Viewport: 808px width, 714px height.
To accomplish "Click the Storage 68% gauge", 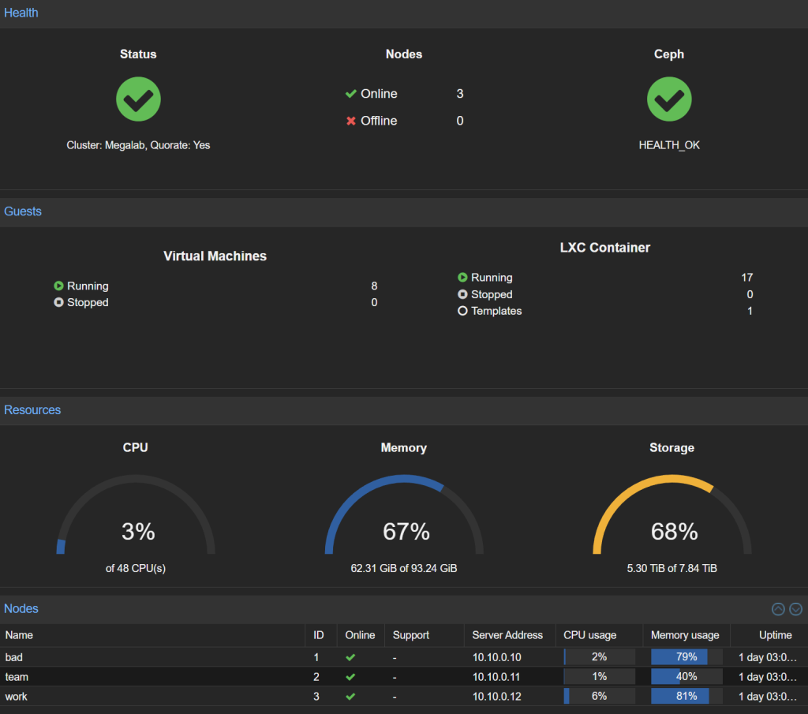I will tap(672, 521).
